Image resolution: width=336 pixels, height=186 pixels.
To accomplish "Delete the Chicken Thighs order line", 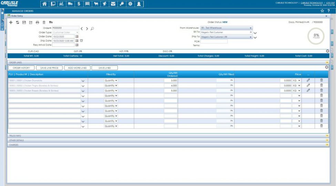I will (321, 85).
